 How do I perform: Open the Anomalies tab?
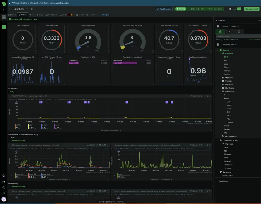(91, 15)
